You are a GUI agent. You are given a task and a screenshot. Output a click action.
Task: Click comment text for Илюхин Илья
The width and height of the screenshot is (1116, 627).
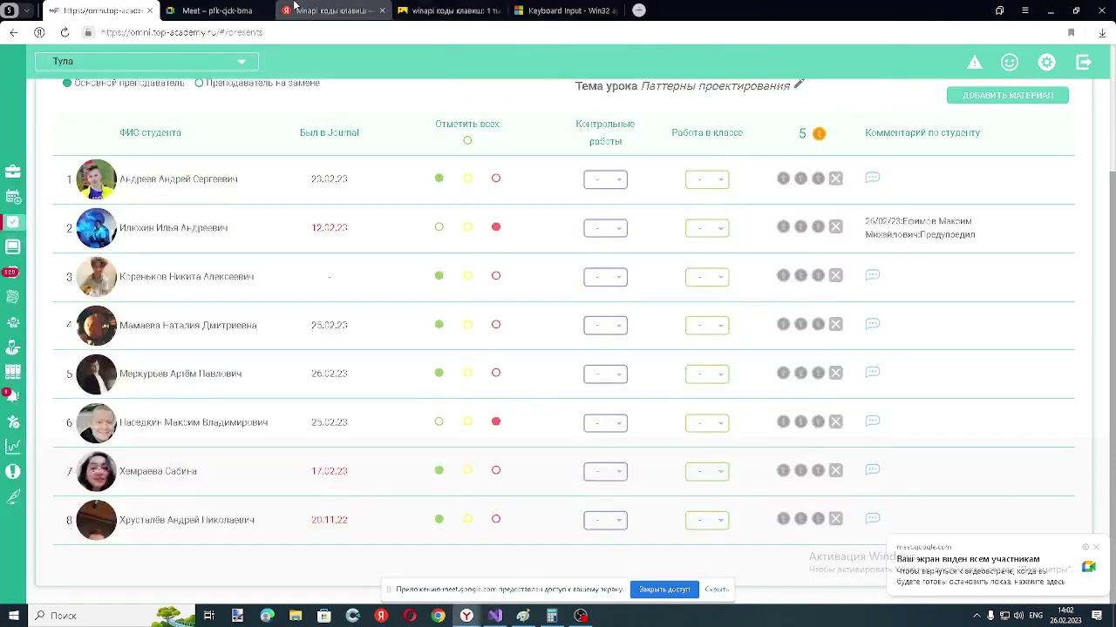[920, 227]
